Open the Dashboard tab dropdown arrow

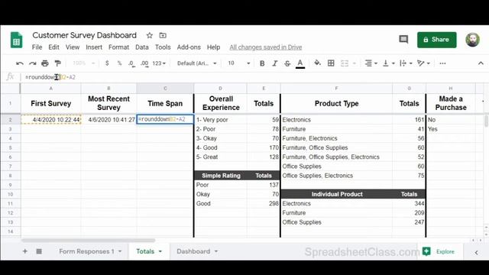(x=216, y=251)
